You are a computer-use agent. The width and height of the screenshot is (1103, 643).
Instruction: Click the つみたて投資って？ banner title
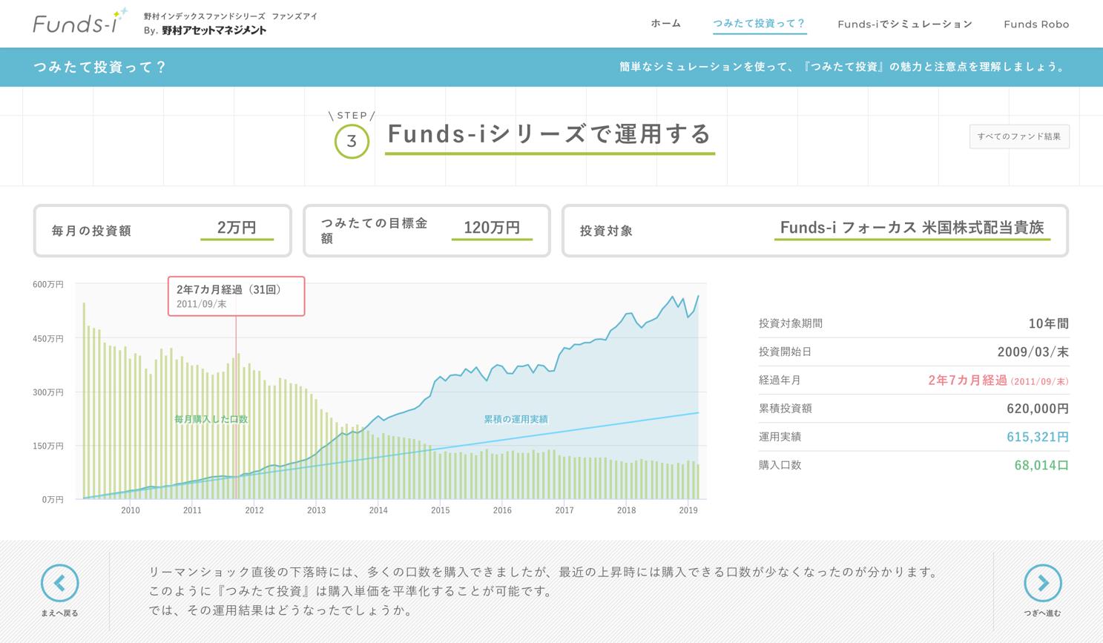[x=100, y=67]
